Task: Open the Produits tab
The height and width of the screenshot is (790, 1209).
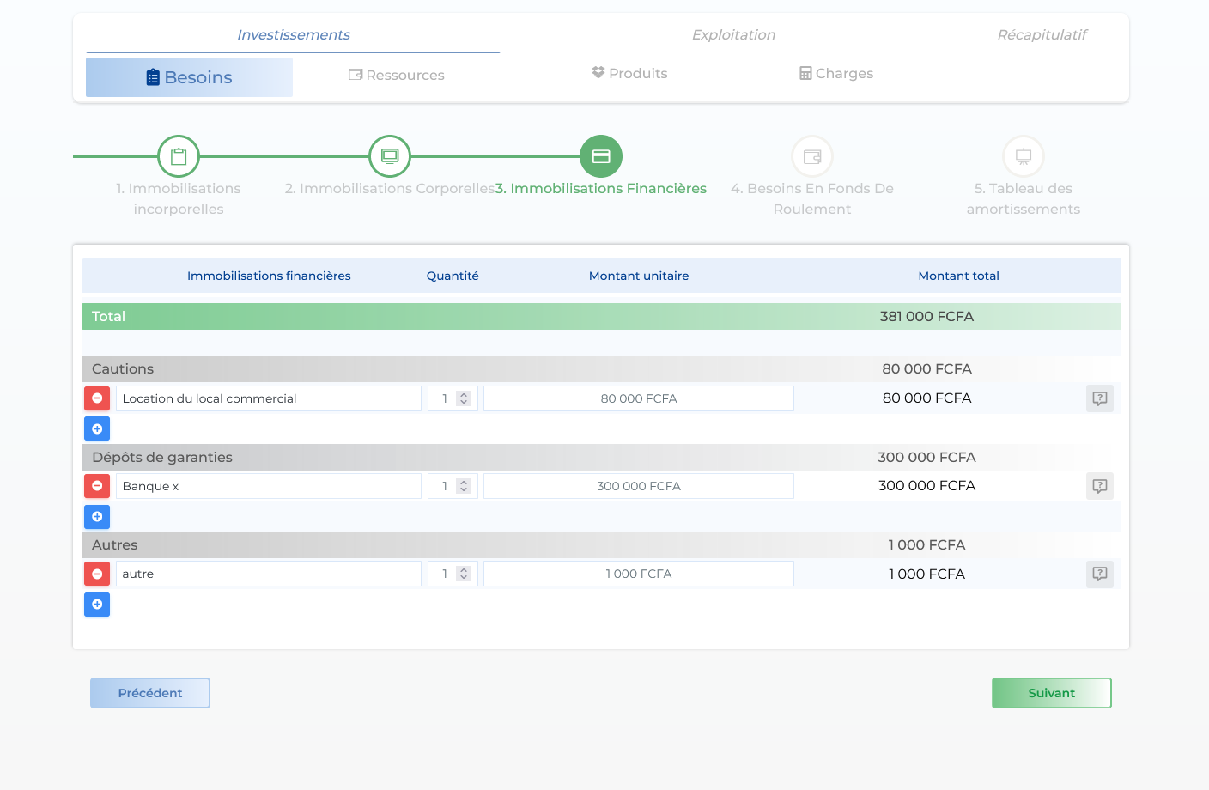Action: pyautogui.click(x=629, y=74)
